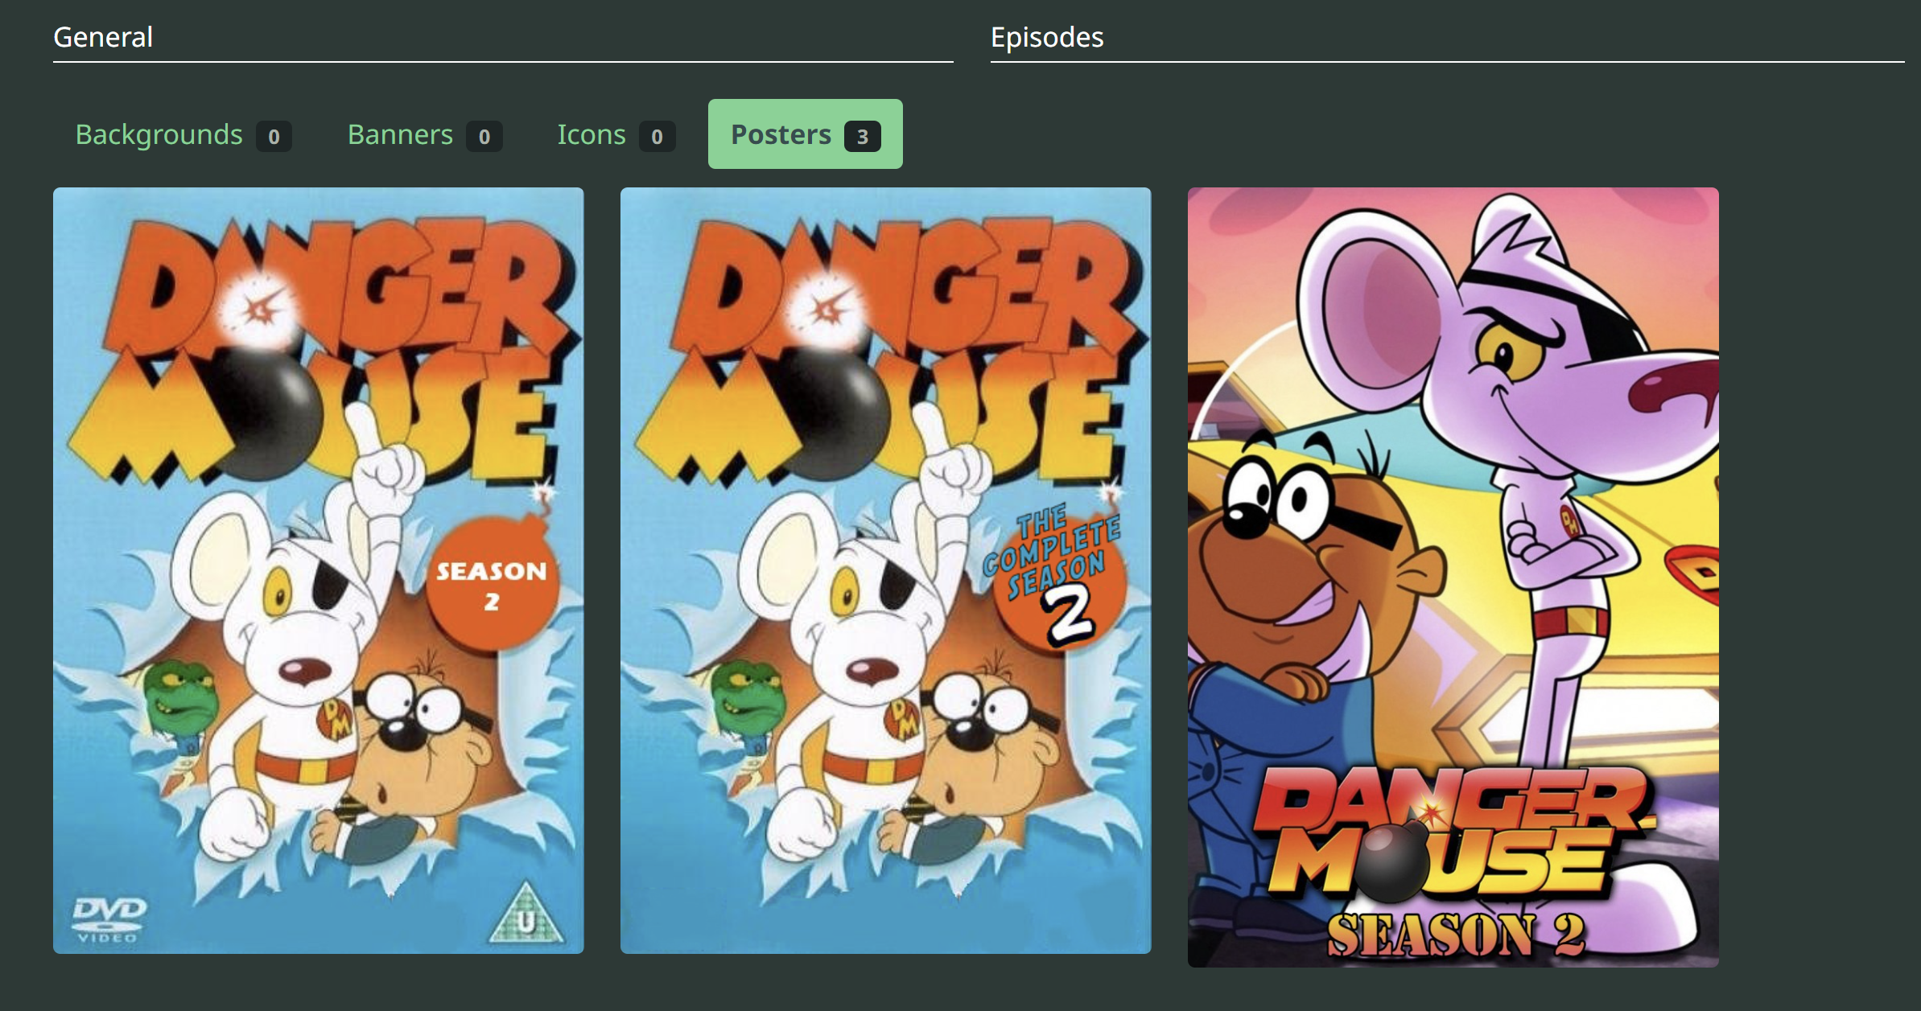Click the green U rating triangle
1921x1011 pixels.
point(526,917)
